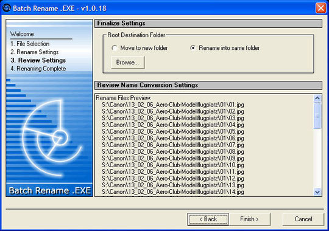The height and width of the screenshot is (231, 329).
Task: Click preview row ending in 01\05.jpg
Action: 173,131
